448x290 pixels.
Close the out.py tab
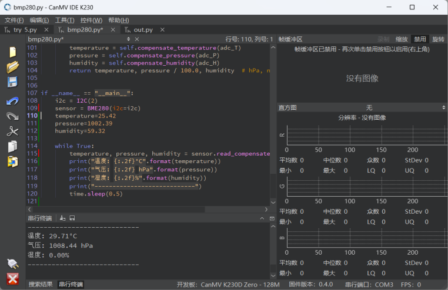point(162,30)
